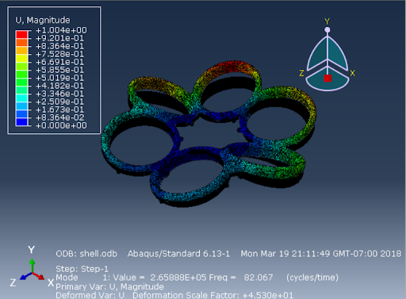Image resolution: width=406 pixels, height=299 pixels.
Task: Click the X label on the 3D compass
Action: 352,73
